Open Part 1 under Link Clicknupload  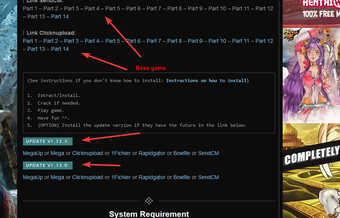click(x=30, y=41)
